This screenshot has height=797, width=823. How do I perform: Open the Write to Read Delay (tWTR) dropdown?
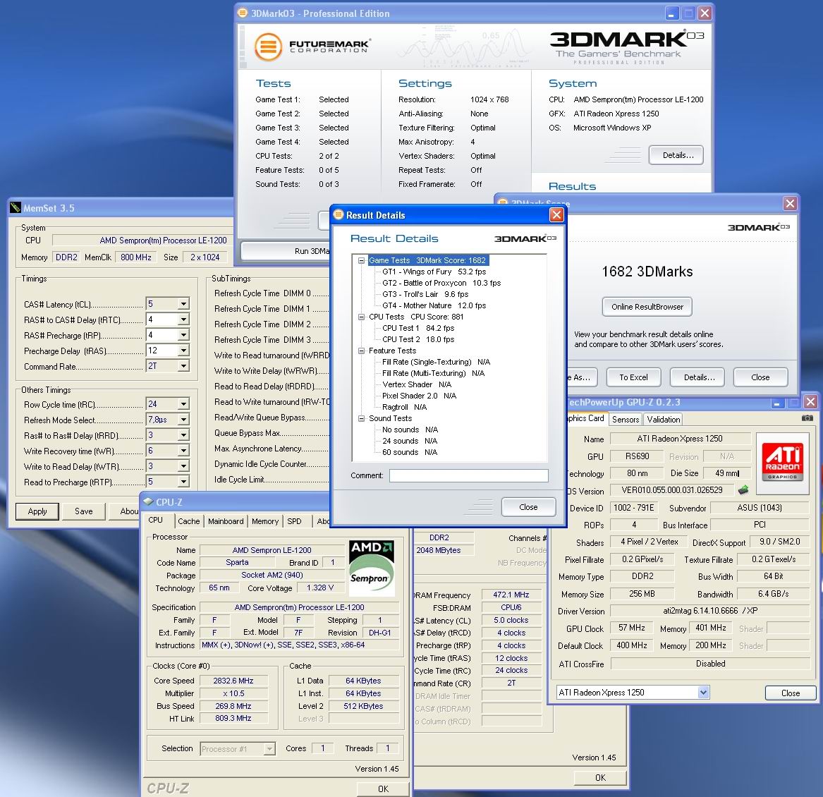pyautogui.click(x=183, y=466)
